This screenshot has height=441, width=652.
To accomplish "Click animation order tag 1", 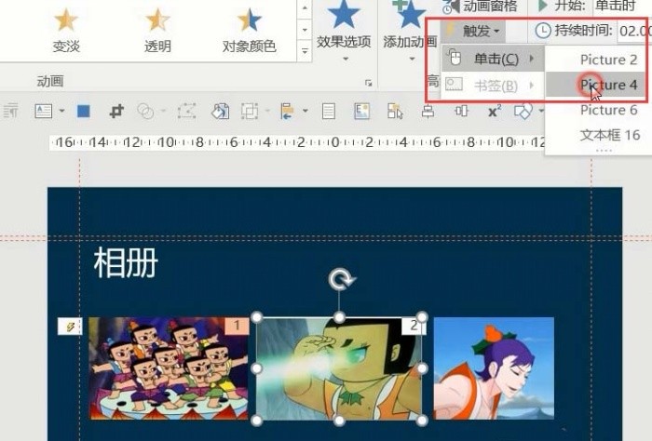I will 237,326.
